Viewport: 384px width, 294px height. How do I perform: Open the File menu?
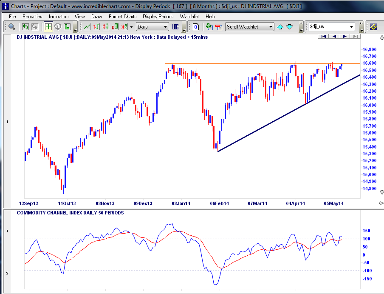pyautogui.click(x=12, y=17)
